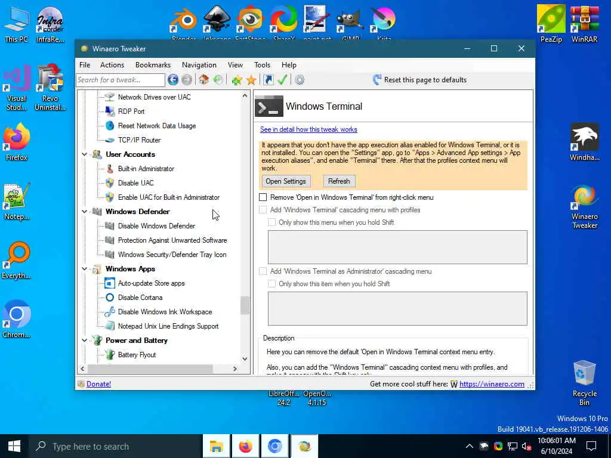Viewport: 611px width, 458px height.
Task: Select the Disable UAC shield icon
Action: (x=110, y=183)
